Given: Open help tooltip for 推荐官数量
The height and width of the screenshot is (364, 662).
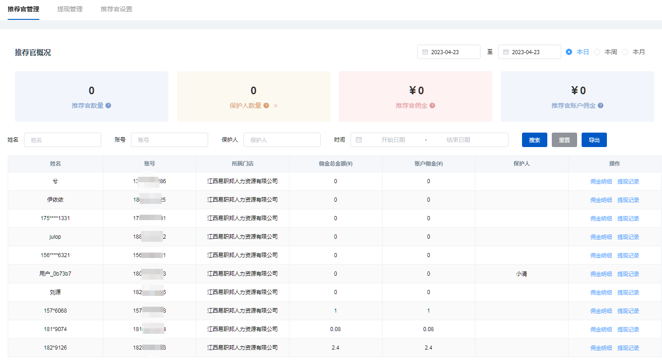Looking at the screenshot, I should point(108,106).
